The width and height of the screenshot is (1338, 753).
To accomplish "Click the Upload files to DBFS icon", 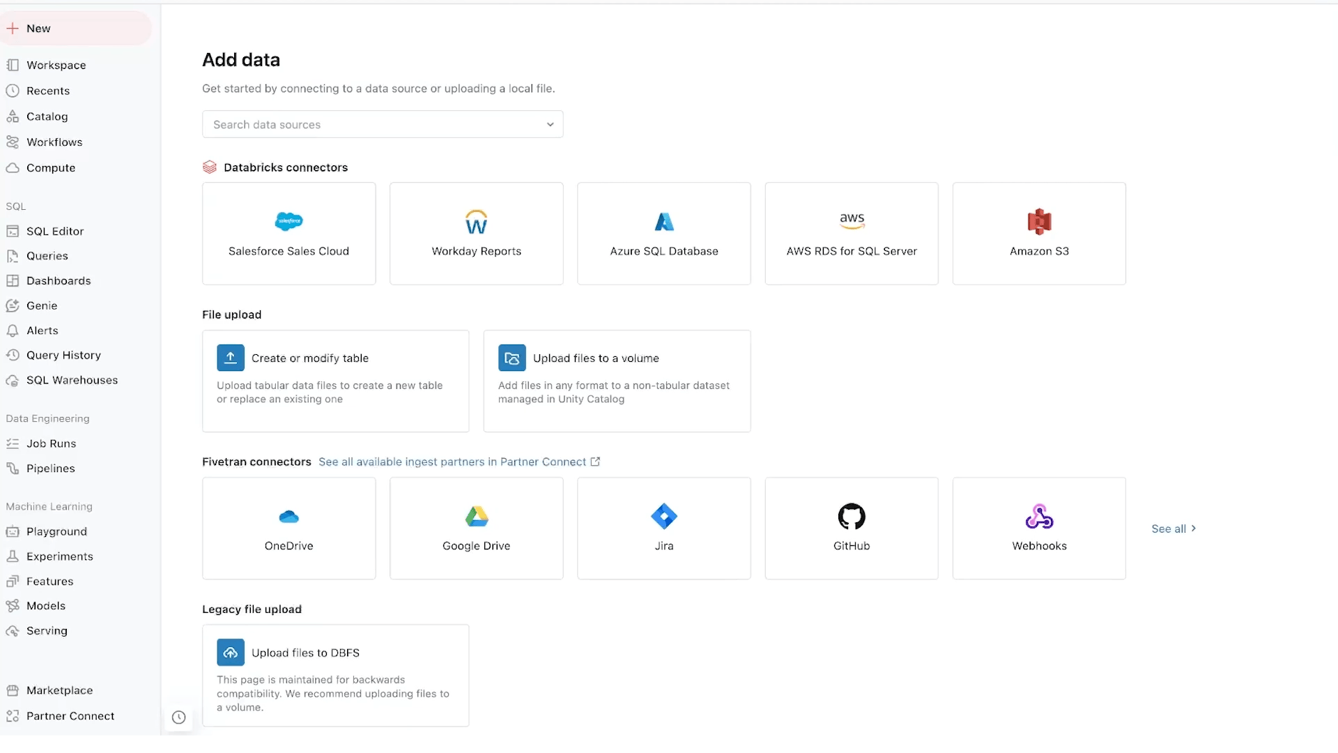I will coord(231,653).
